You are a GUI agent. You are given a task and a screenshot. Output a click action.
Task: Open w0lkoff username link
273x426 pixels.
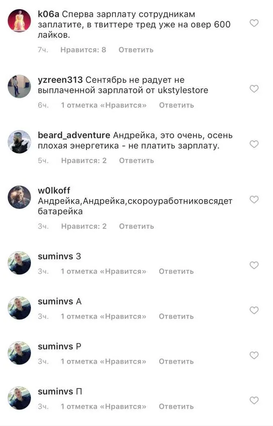tap(54, 190)
